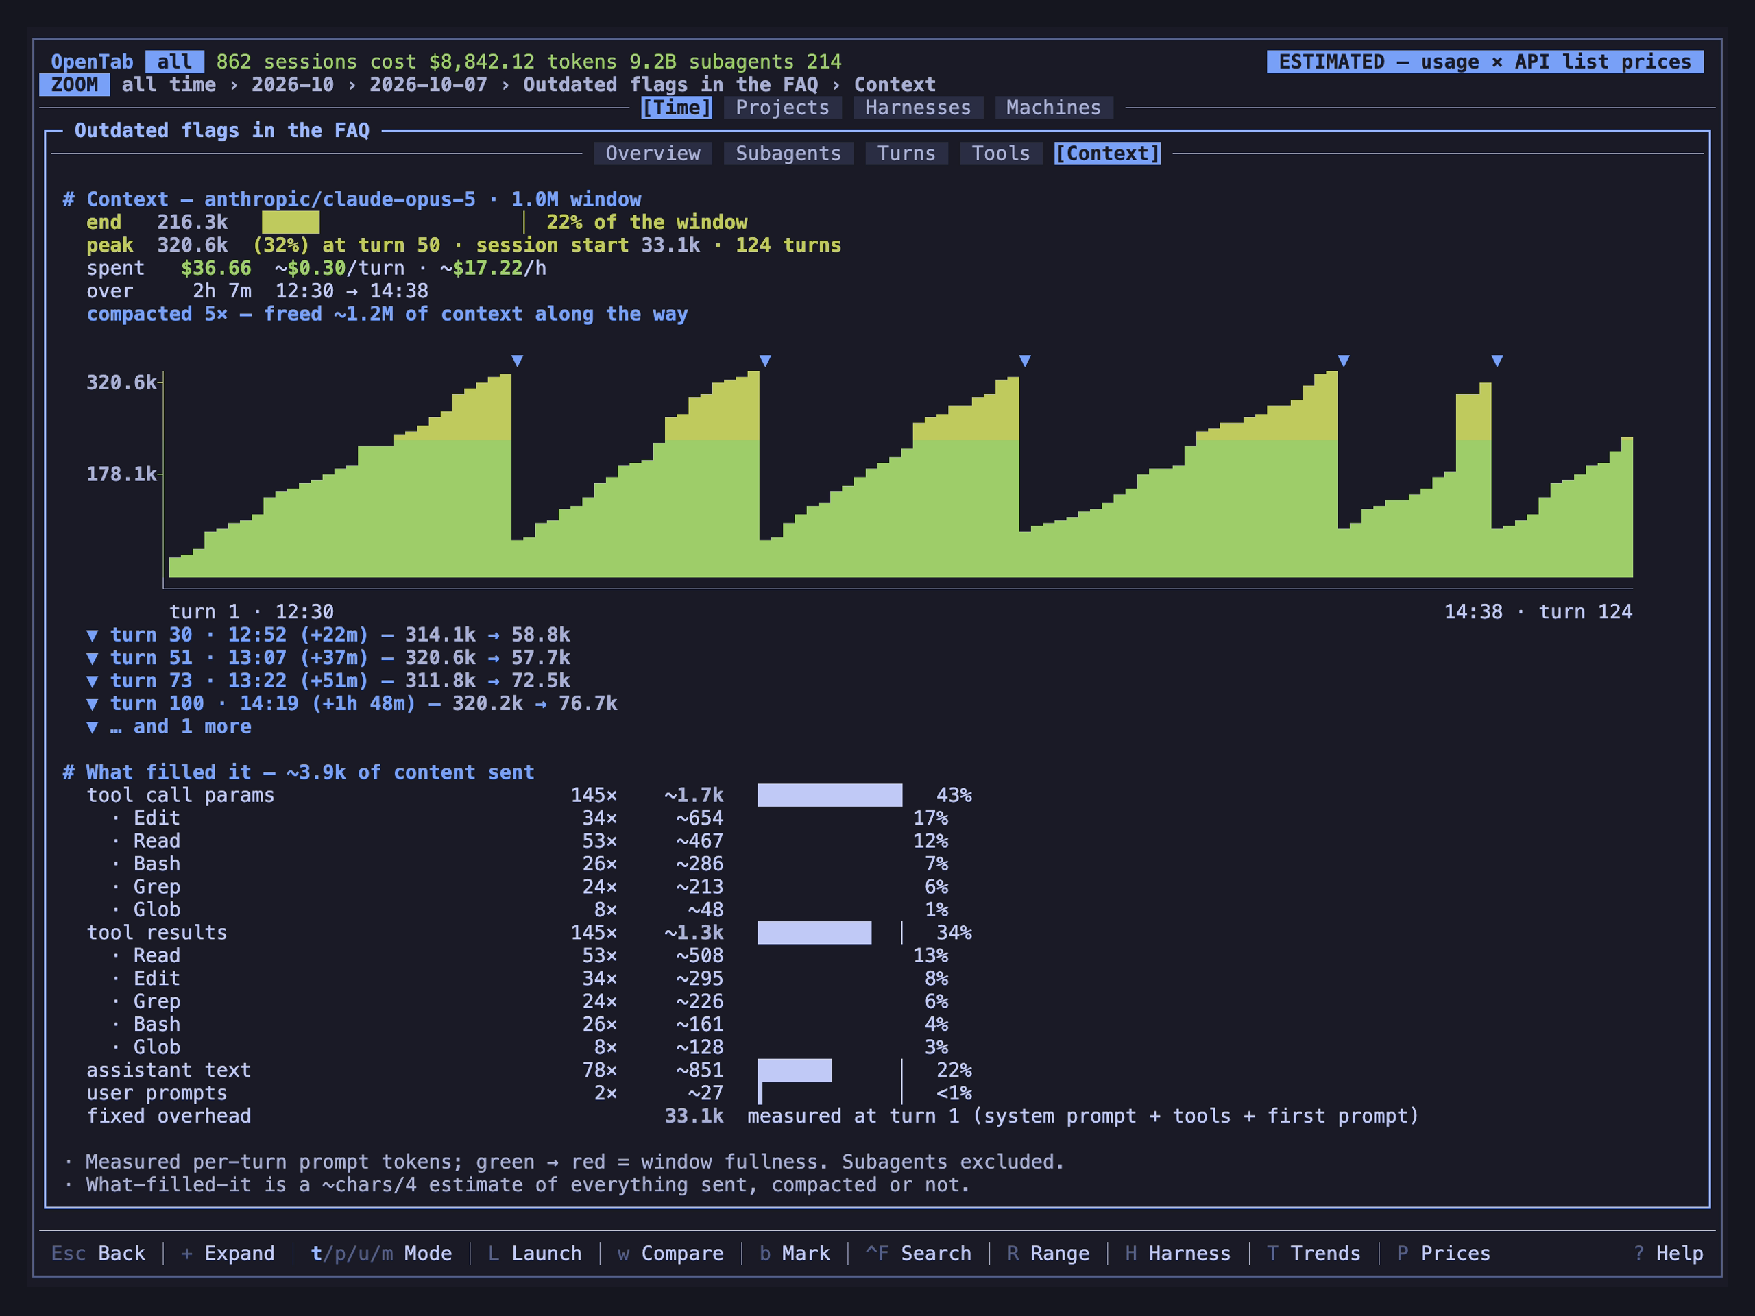This screenshot has height=1316, width=1755.
Task: Expand the turn 100 compaction entry
Action: click(x=352, y=705)
